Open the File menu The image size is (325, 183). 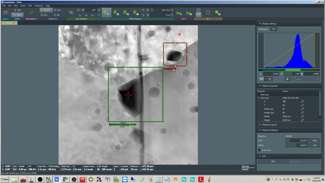(x=4, y=6)
